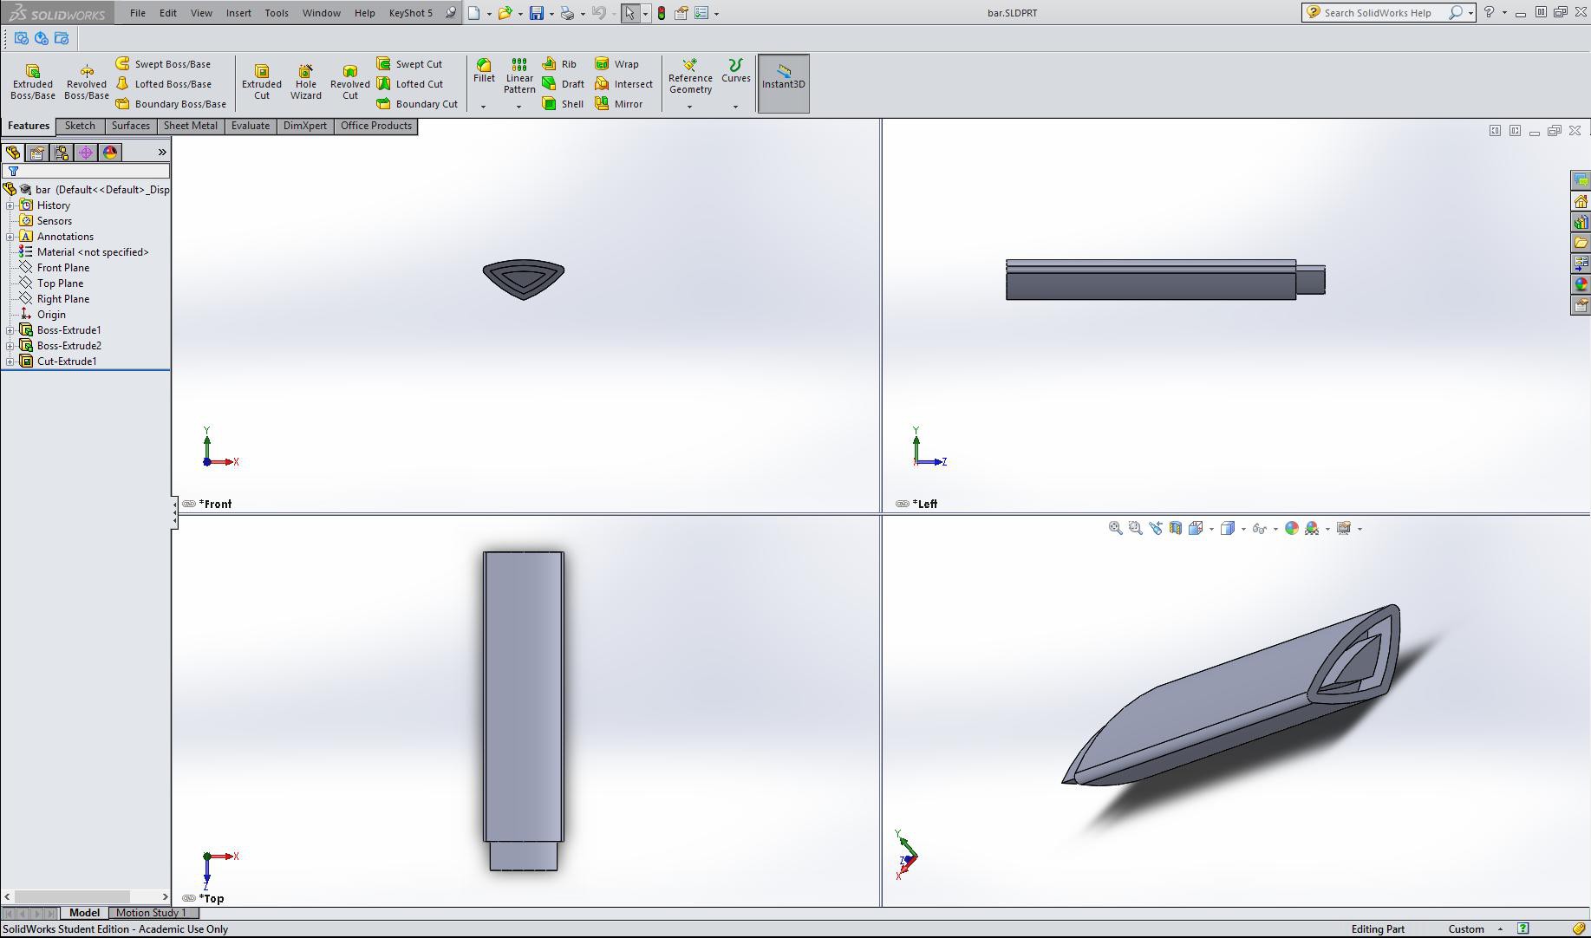Click the Edit Appearance color ball
1591x938 pixels.
(x=1292, y=528)
